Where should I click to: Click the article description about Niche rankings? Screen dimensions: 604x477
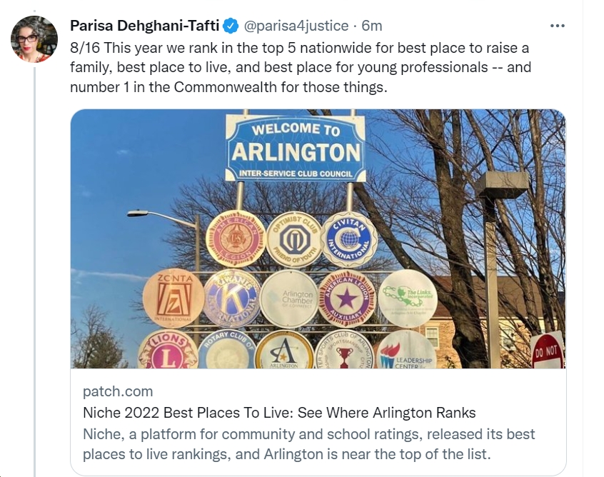pos(308,444)
